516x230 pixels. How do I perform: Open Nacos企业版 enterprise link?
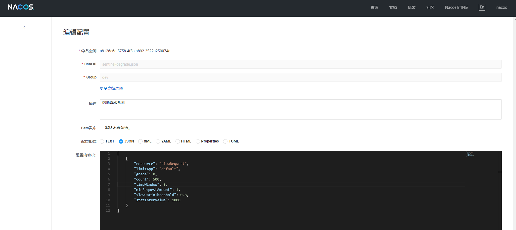click(x=456, y=7)
